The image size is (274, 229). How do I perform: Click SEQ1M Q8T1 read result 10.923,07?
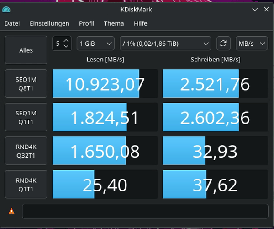pos(105,83)
